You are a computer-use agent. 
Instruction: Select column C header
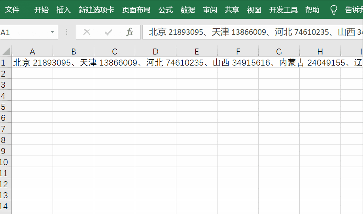[115, 51]
